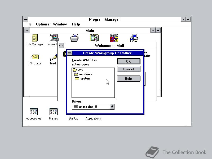The height and width of the screenshot is (159, 212).
Task: Select the windows folder in directory list
Action: 83,74
